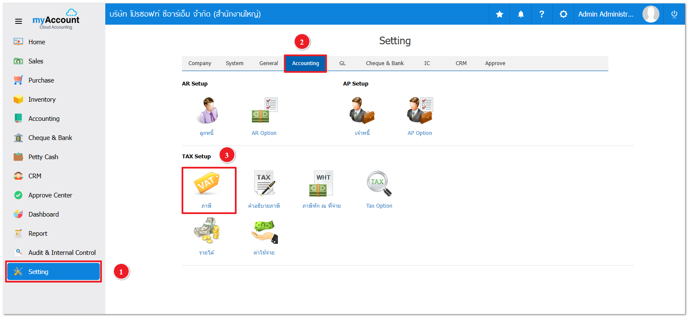
Task: Open the income money stack icon
Action: (207, 231)
